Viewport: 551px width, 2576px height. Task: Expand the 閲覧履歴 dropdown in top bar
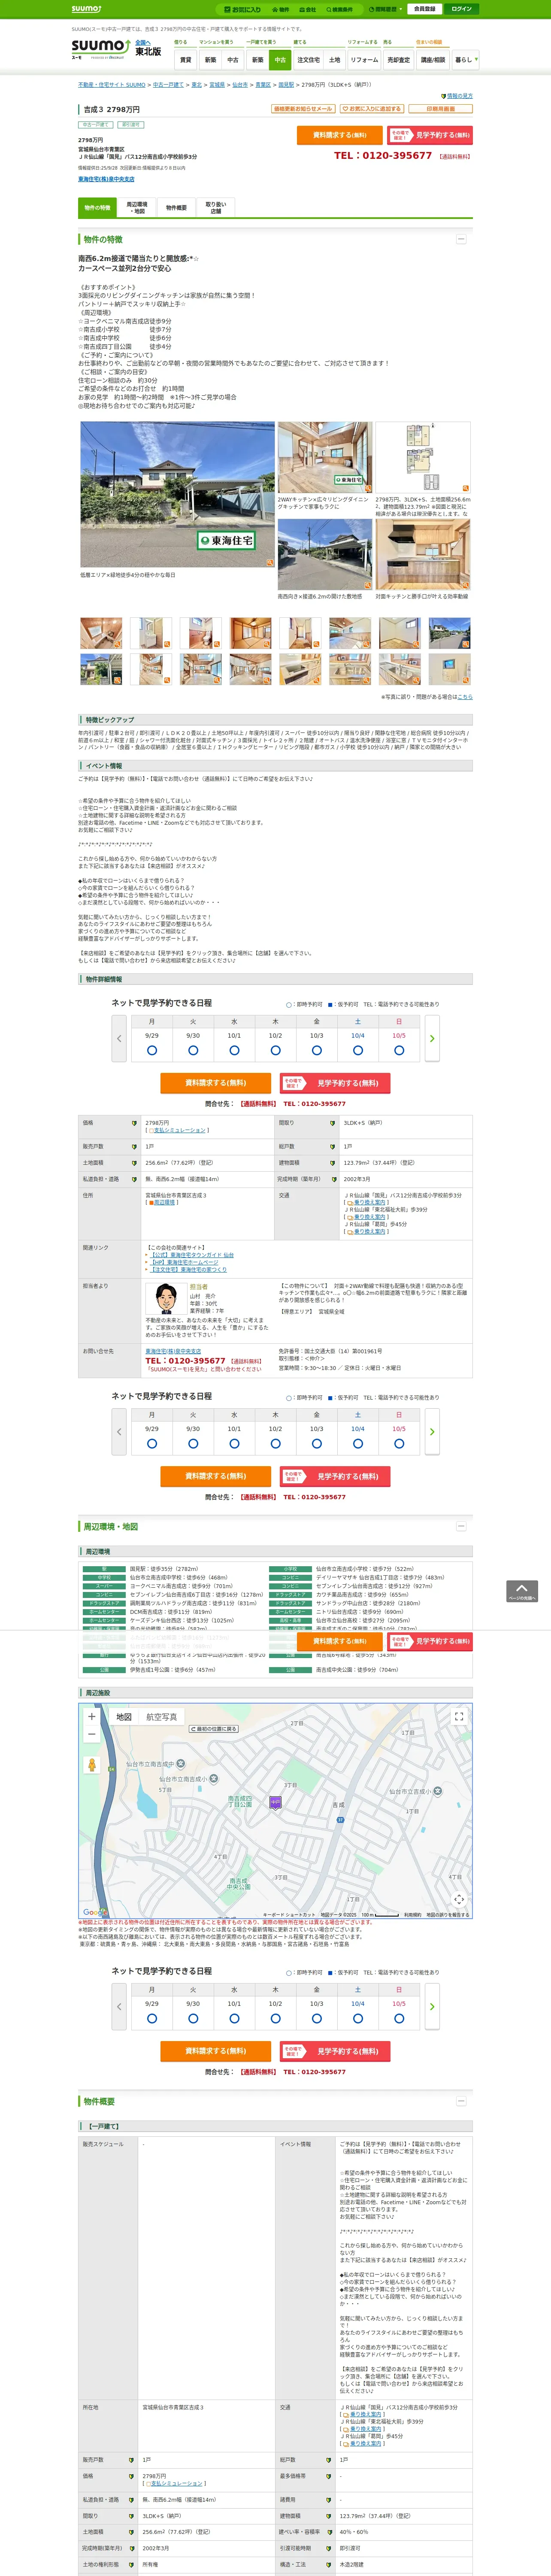pyautogui.click(x=386, y=9)
